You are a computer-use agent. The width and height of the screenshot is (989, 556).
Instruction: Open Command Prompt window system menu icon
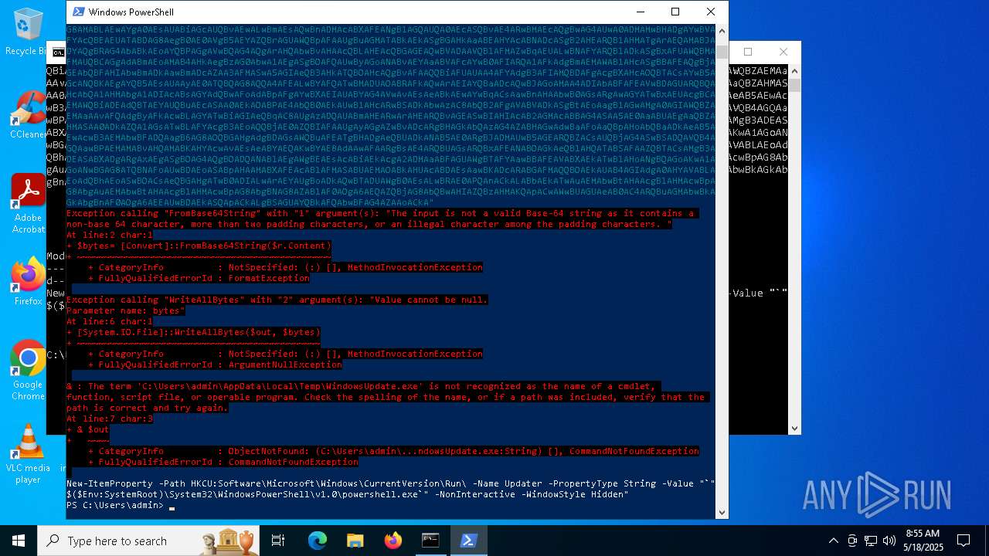(x=58, y=53)
